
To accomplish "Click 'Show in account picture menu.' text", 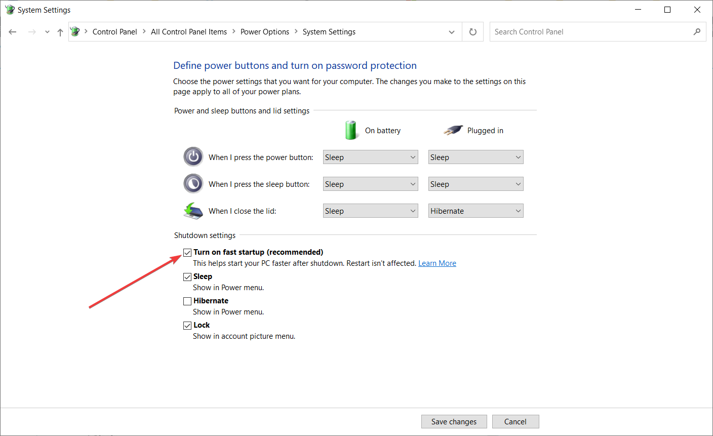I will pos(244,336).
